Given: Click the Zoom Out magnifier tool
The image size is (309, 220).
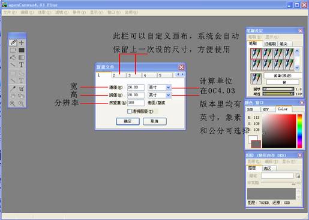Looking at the screenshot, I should coord(21,103).
